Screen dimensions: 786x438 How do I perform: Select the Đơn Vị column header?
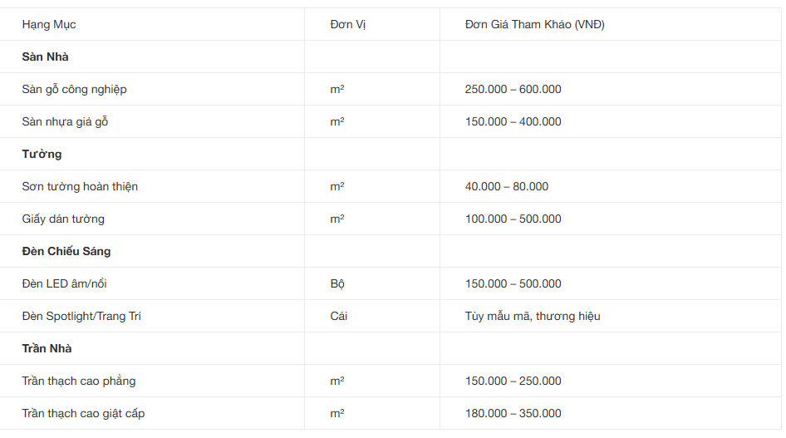[348, 25]
